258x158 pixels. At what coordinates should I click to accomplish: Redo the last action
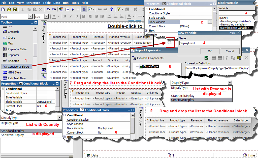point(54,9)
